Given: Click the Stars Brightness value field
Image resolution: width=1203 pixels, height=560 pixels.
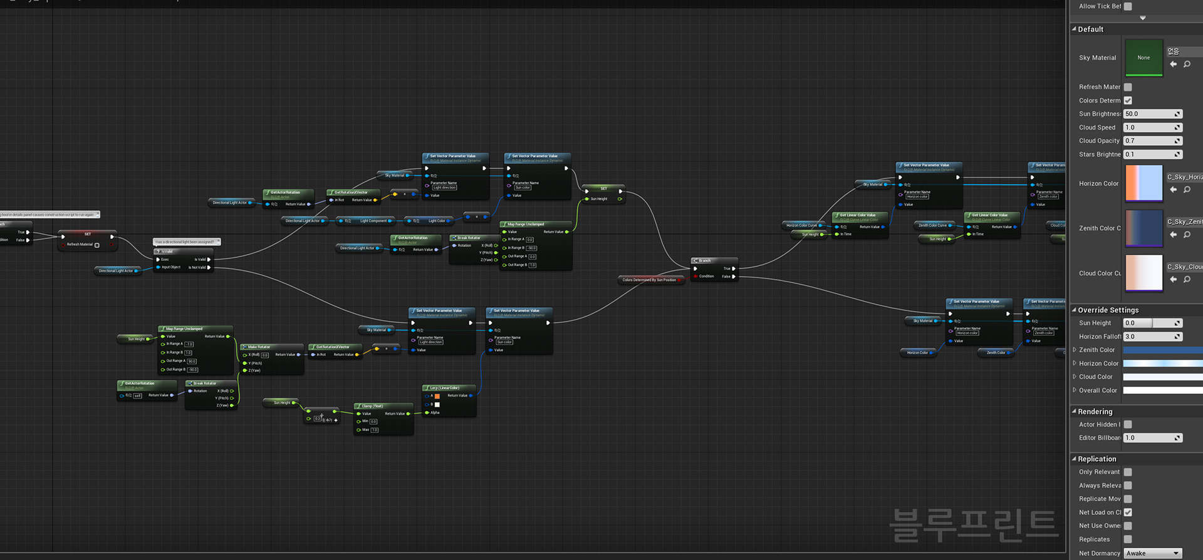Looking at the screenshot, I should (x=1153, y=155).
